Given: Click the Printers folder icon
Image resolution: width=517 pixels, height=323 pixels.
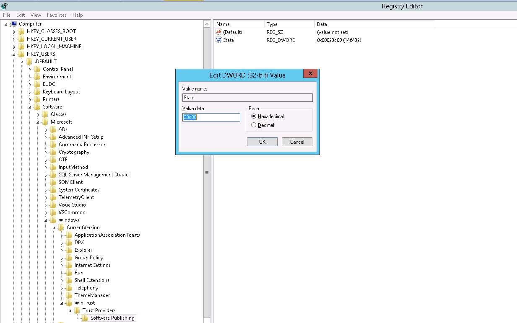Looking at the screenshot, I should (x=37, y=99).
